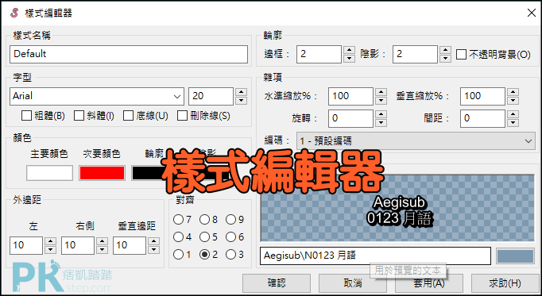
Task: Increase the 邊框 border value
Action: click(x=349, y=50)
